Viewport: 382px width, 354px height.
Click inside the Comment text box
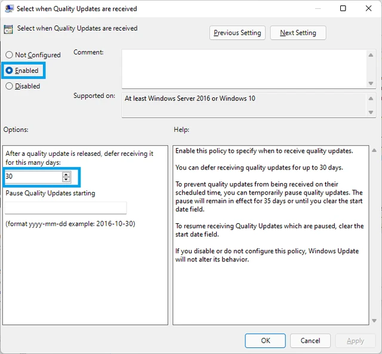tap(244, 69)
